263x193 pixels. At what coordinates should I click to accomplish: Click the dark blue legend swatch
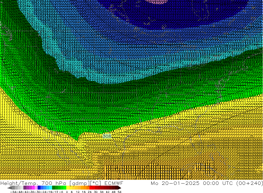(x=39, y=188)
